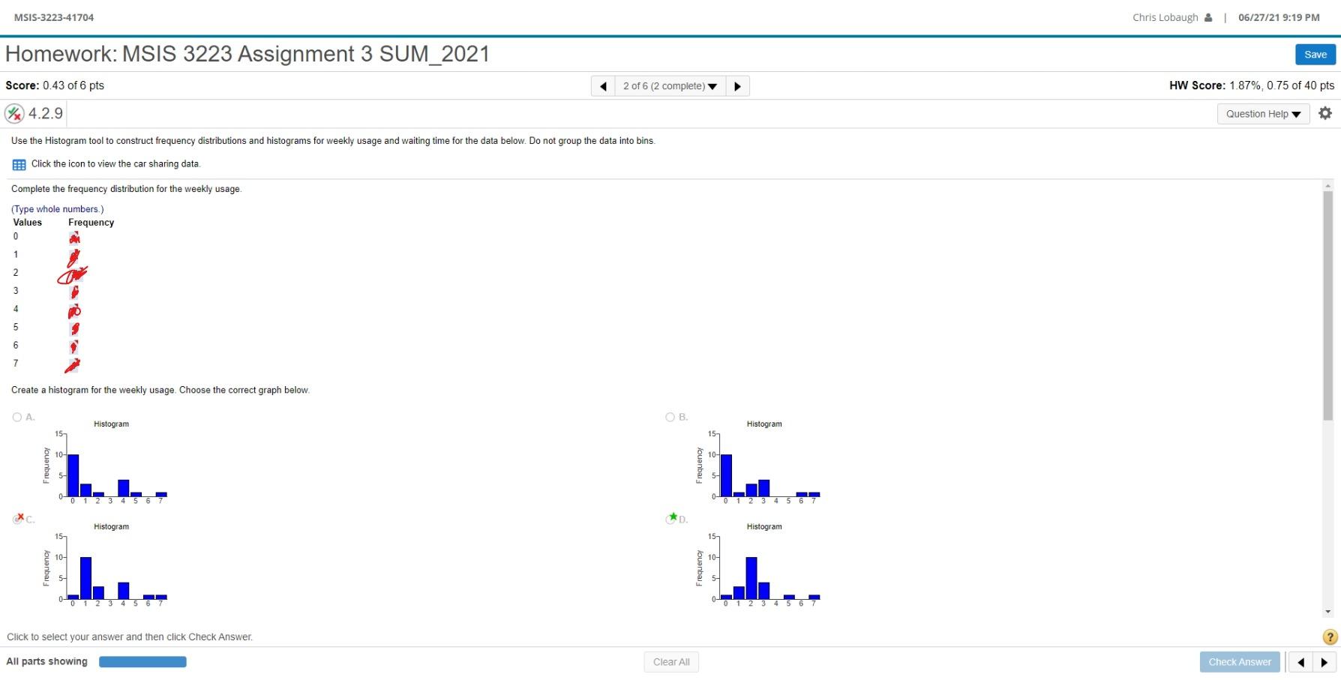The image size is (1341, 680).
Task: Select answer choice D histogram
Action: tap(669, 518)
